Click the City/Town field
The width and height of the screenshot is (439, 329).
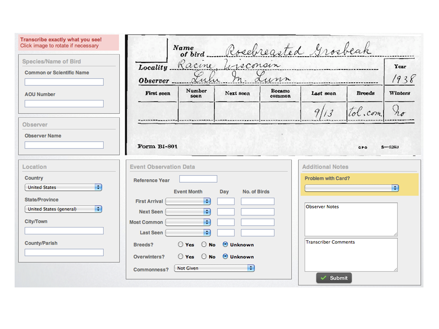64,231
